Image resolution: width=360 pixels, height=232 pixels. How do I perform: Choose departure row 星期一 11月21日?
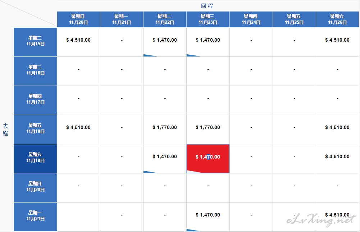pyautogui.click(x=36, y=217)
